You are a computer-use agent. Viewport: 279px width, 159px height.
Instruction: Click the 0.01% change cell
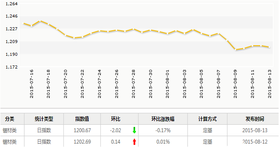(163, 142)
